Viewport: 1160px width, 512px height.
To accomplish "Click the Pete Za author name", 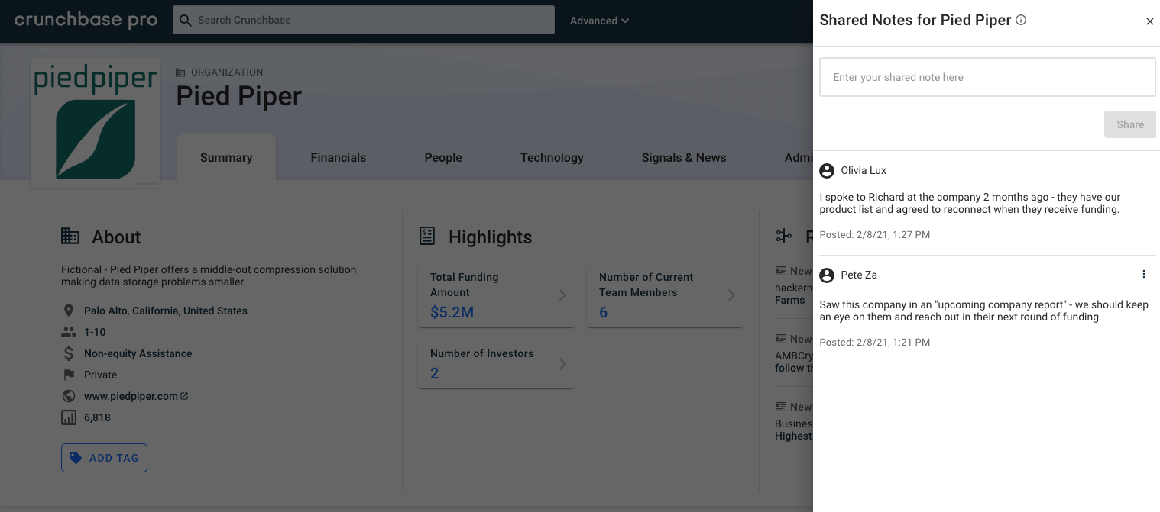I will coord(859,275).
